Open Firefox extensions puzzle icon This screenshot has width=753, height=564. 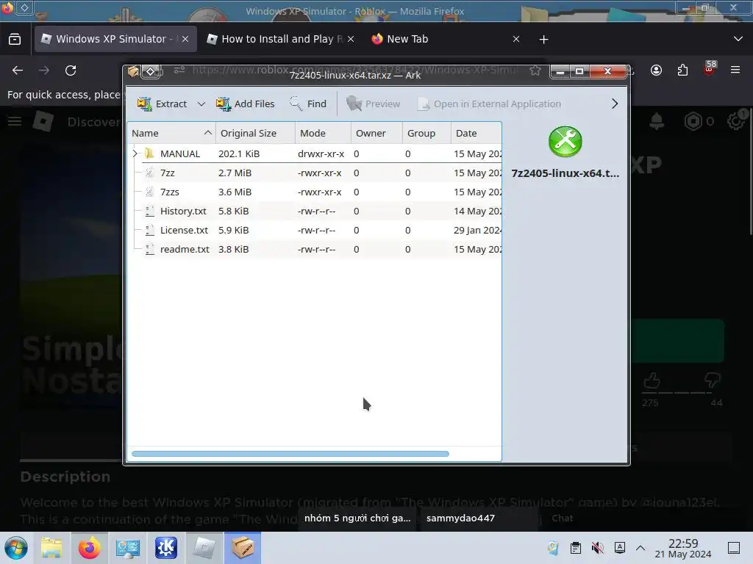point(682,70)
